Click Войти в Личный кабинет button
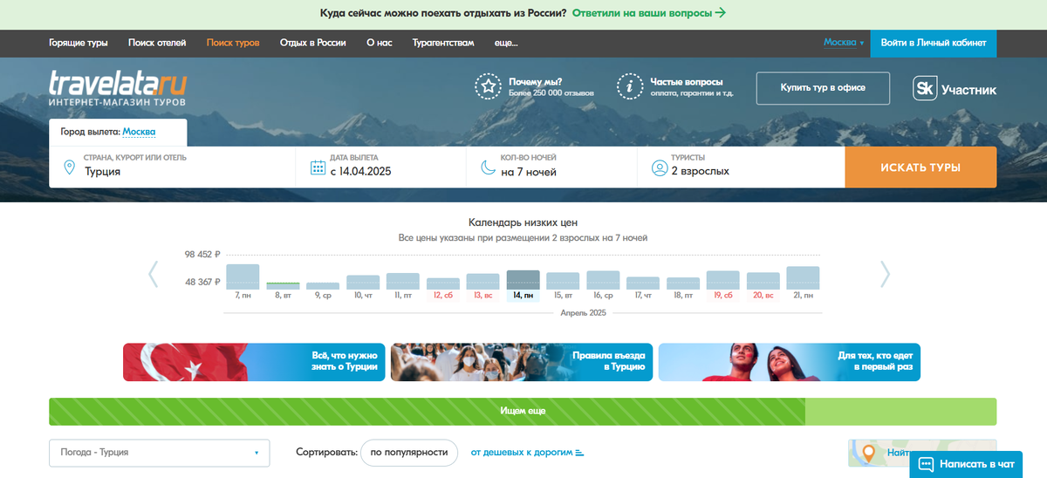1047x478 pixels. pyautogui.click(x=933, y=43)
